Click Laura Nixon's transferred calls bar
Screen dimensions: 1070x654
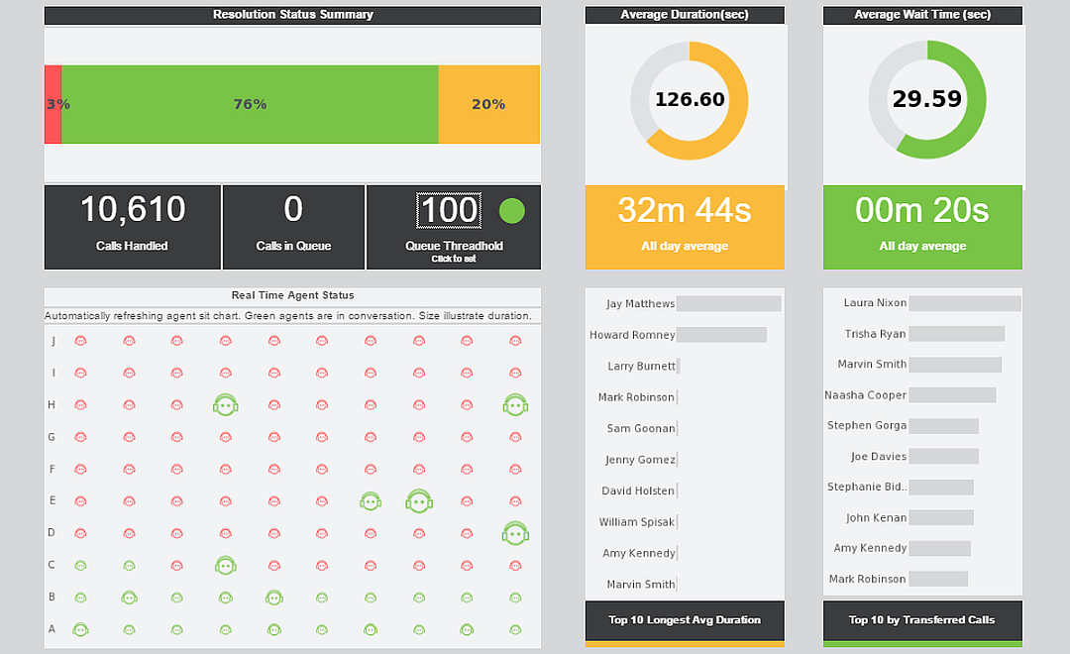coord(965,303)
